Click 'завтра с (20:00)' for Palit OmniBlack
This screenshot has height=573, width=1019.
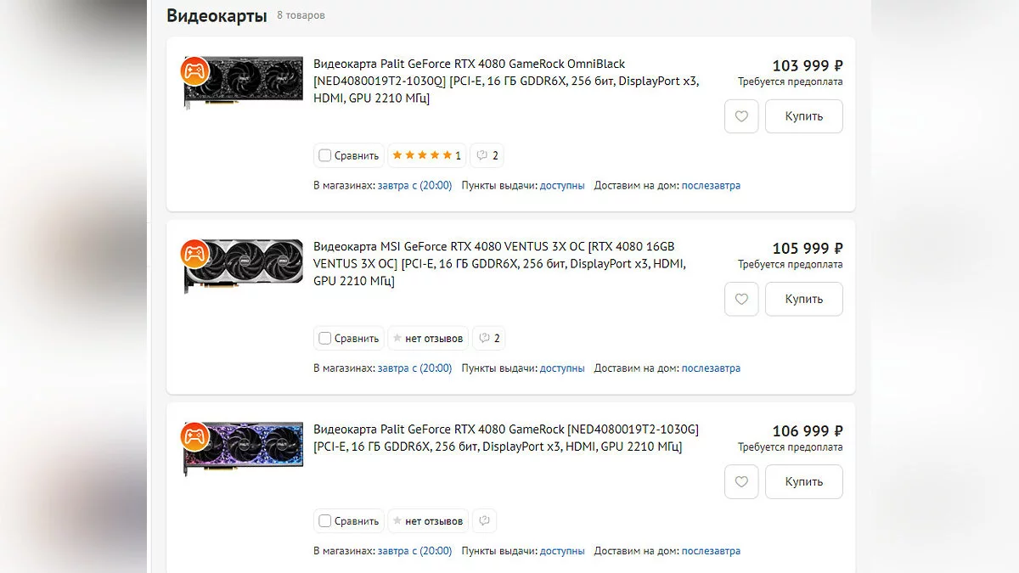414,185
